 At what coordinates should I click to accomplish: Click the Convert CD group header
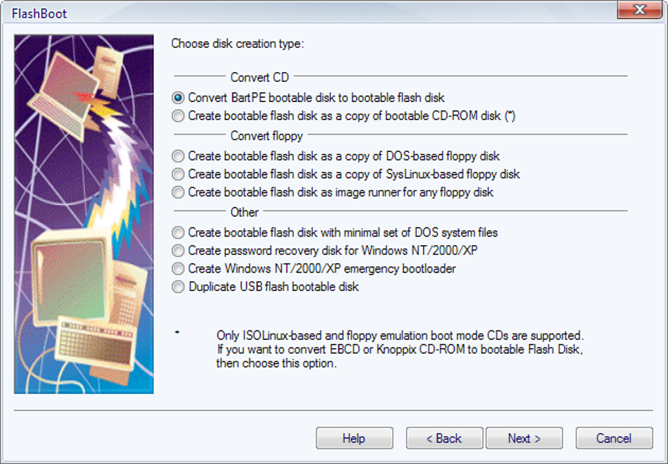click(x=259, y=77)
